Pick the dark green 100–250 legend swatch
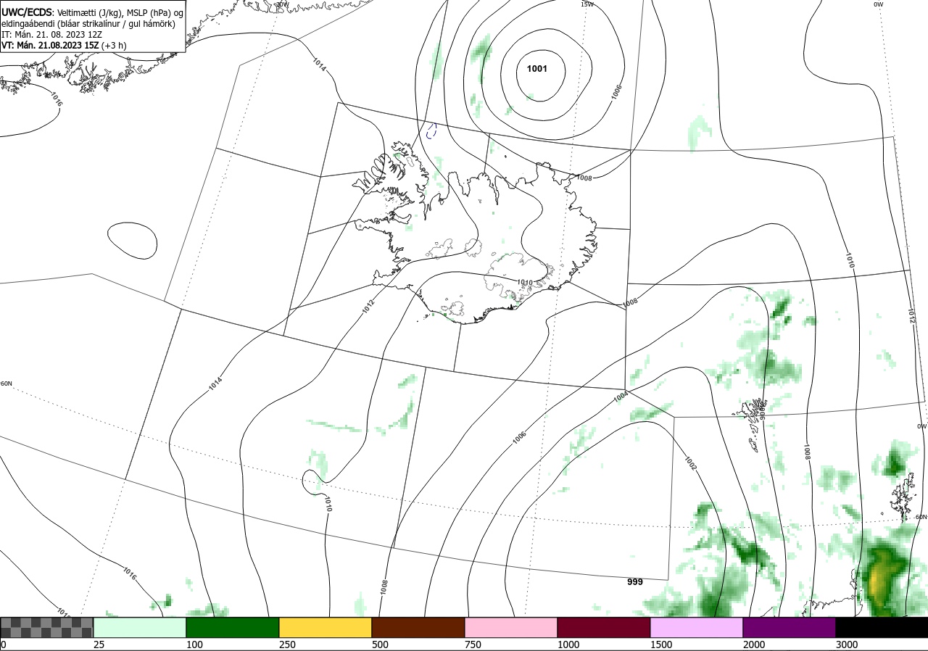 point(233,627)
